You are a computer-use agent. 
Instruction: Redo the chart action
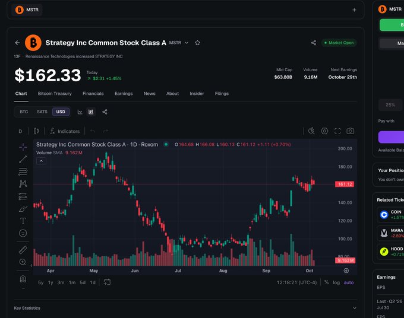coord(105,131)
